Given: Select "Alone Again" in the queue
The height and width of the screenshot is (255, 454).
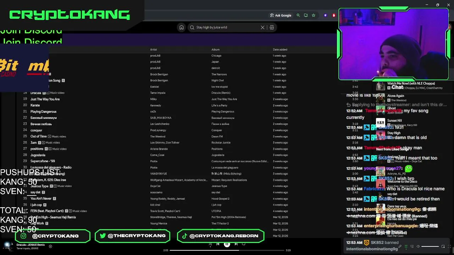Looking at the screenshot, I should pyautogui.click(x=395, y=96).
